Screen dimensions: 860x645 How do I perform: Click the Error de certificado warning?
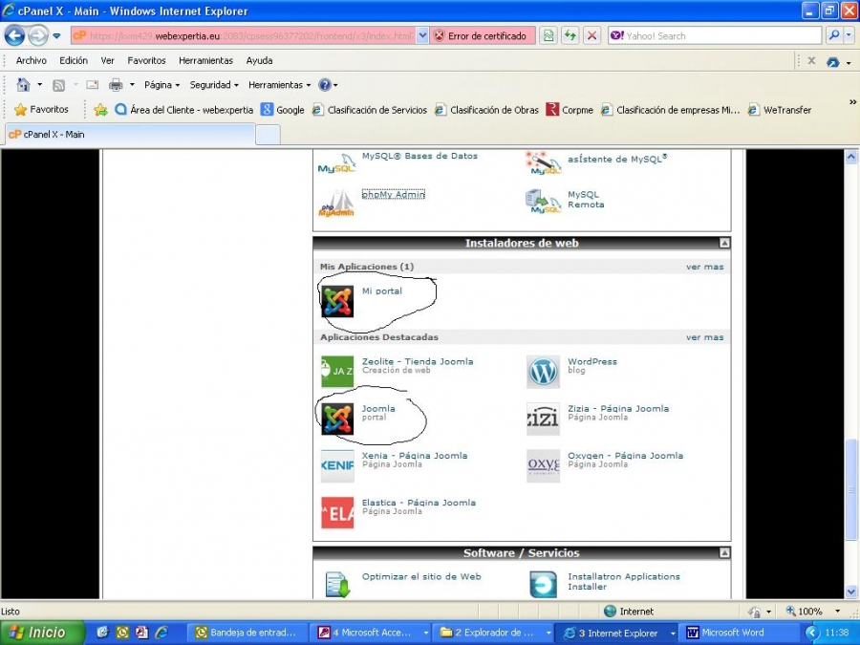(x=481, y=36)
